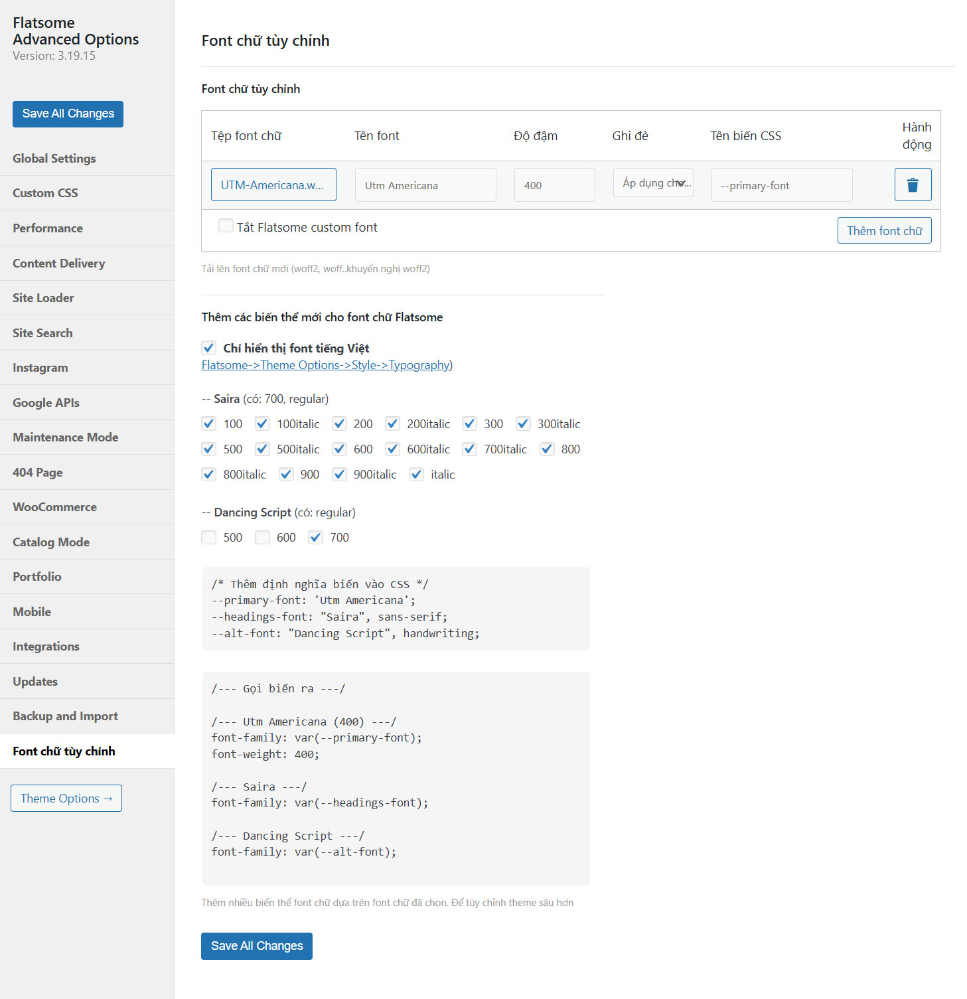Uncheck Saira 900italic variant
This screenshot has height=999, width=967.
point(339,474)
